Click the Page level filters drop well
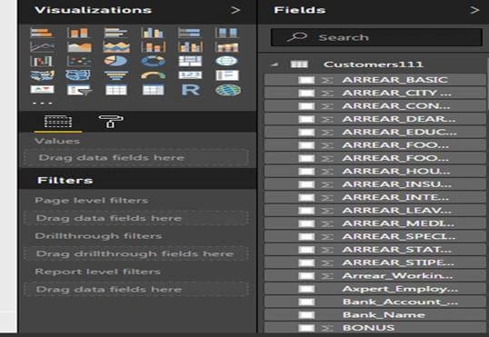Viewport: 489px width, 337px height. tap(136, 218)
